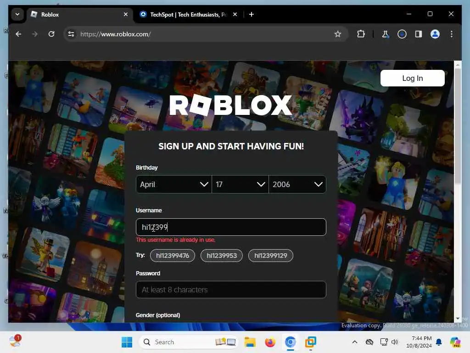This screenshot has width=470, height=353.
Task: Toggle the browser side panel icon
Action: point(419,34)
